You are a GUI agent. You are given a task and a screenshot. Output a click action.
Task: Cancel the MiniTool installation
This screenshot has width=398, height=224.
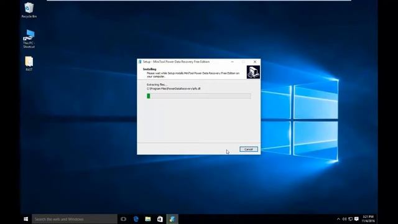click(249, 149)
